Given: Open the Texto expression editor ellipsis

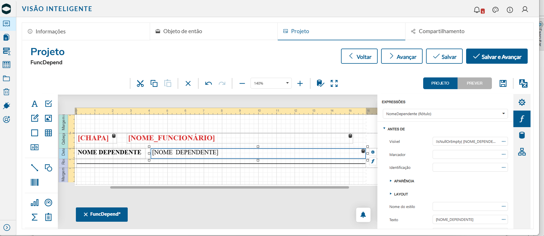Looking at the screenshot, I should (504, 219).
